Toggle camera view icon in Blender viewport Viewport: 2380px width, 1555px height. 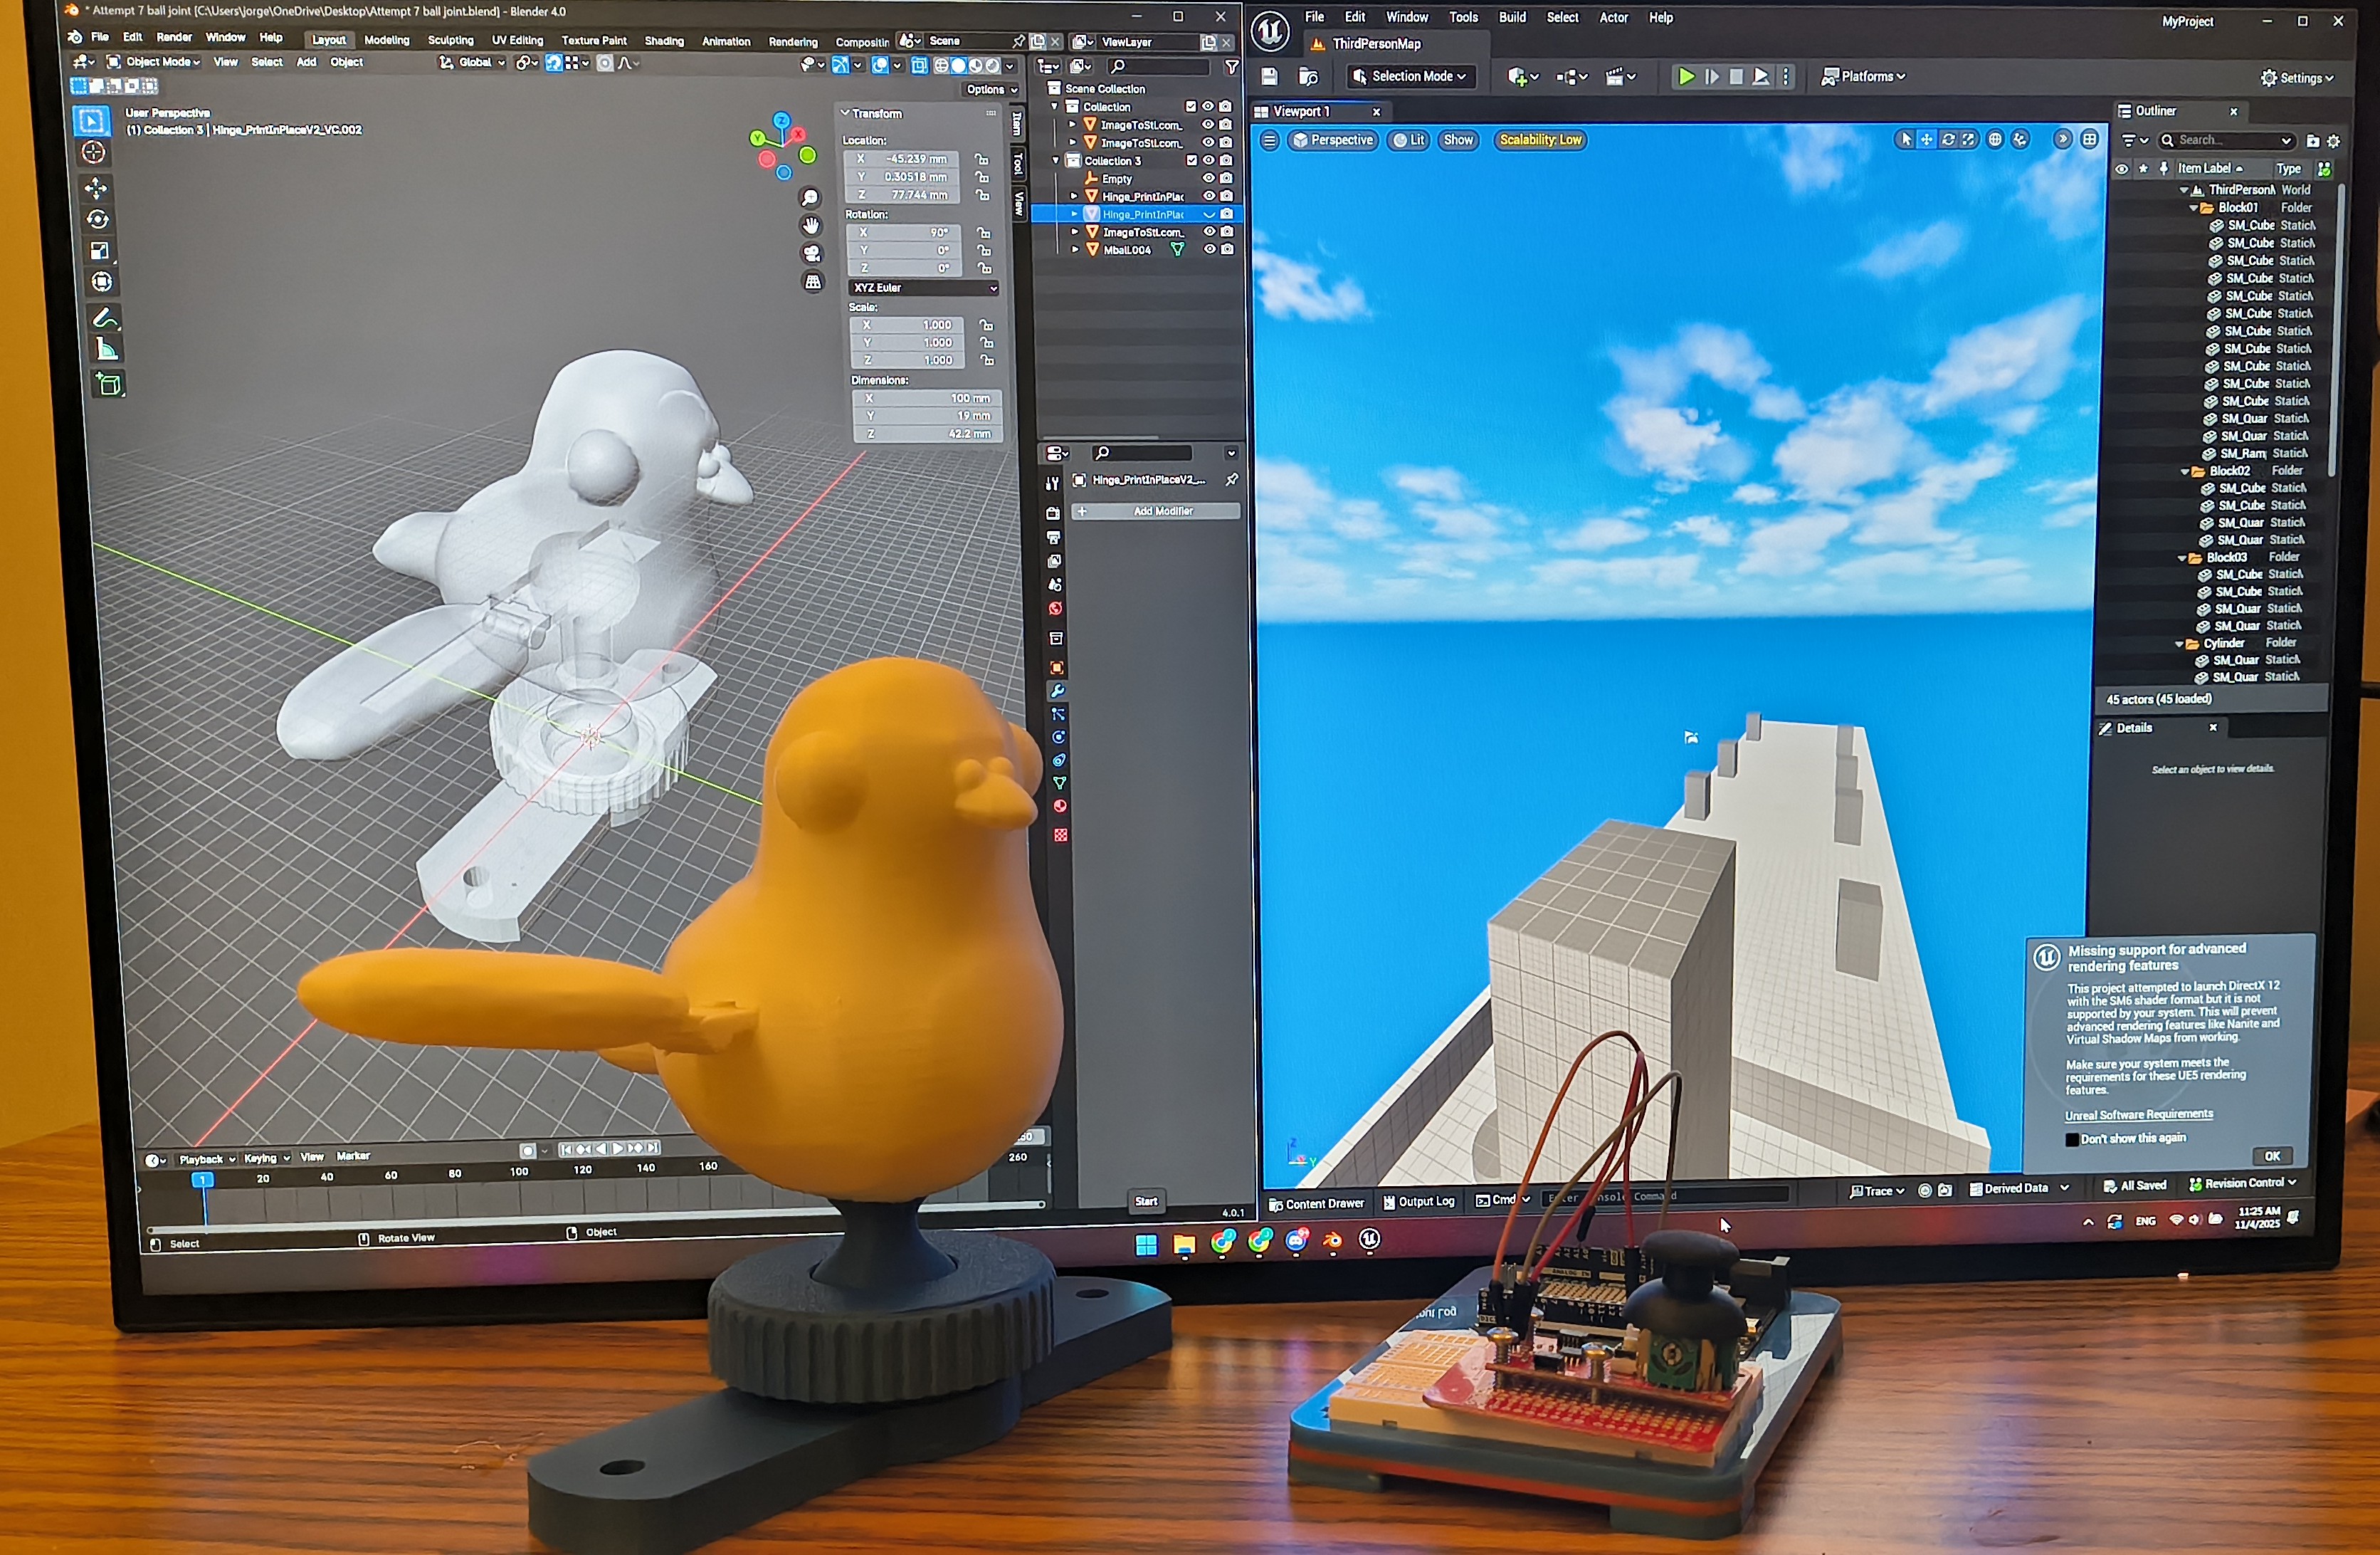pyautogui.click(x=812, y=253)
